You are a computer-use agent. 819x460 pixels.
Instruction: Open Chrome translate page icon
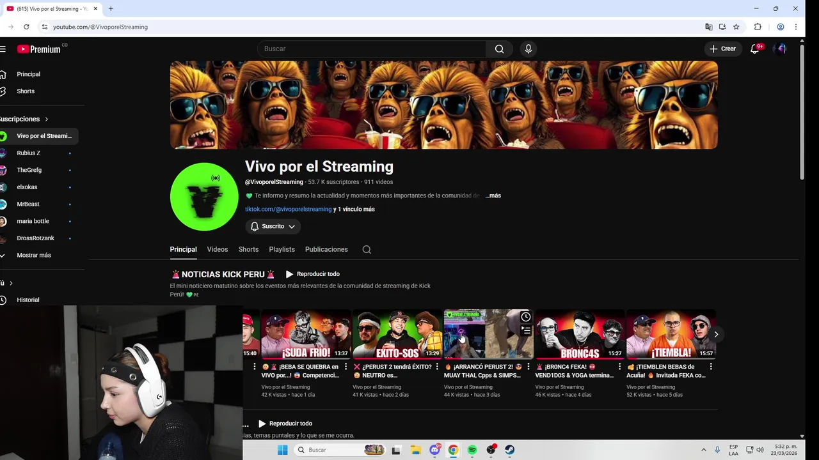(708, 27)
